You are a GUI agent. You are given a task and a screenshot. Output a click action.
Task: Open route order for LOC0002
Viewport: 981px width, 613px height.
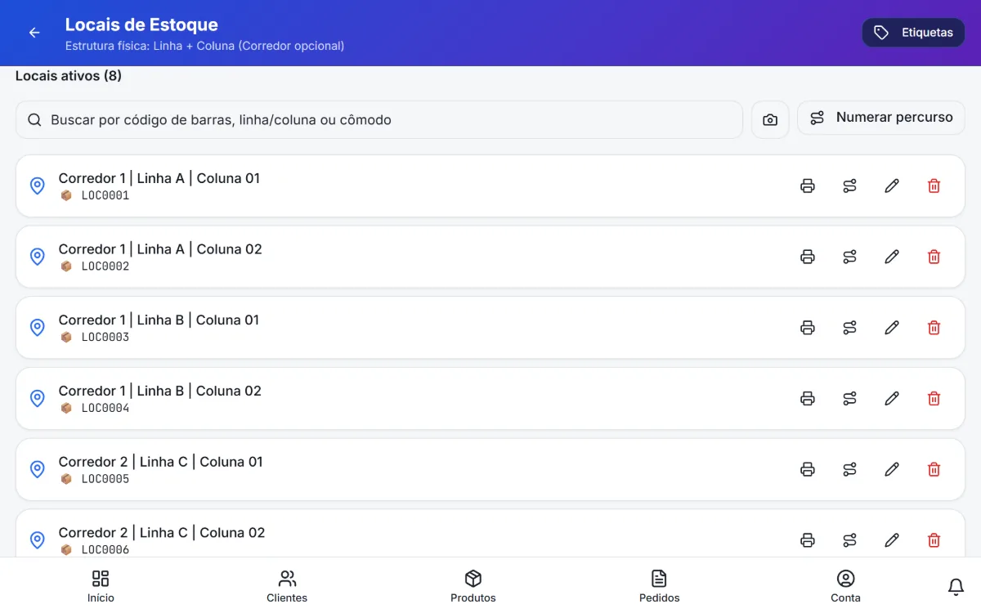[x=850, y=257]
